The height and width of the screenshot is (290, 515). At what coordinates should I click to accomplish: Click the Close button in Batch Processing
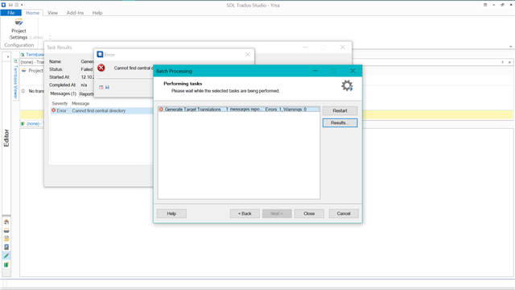(309, 213)
